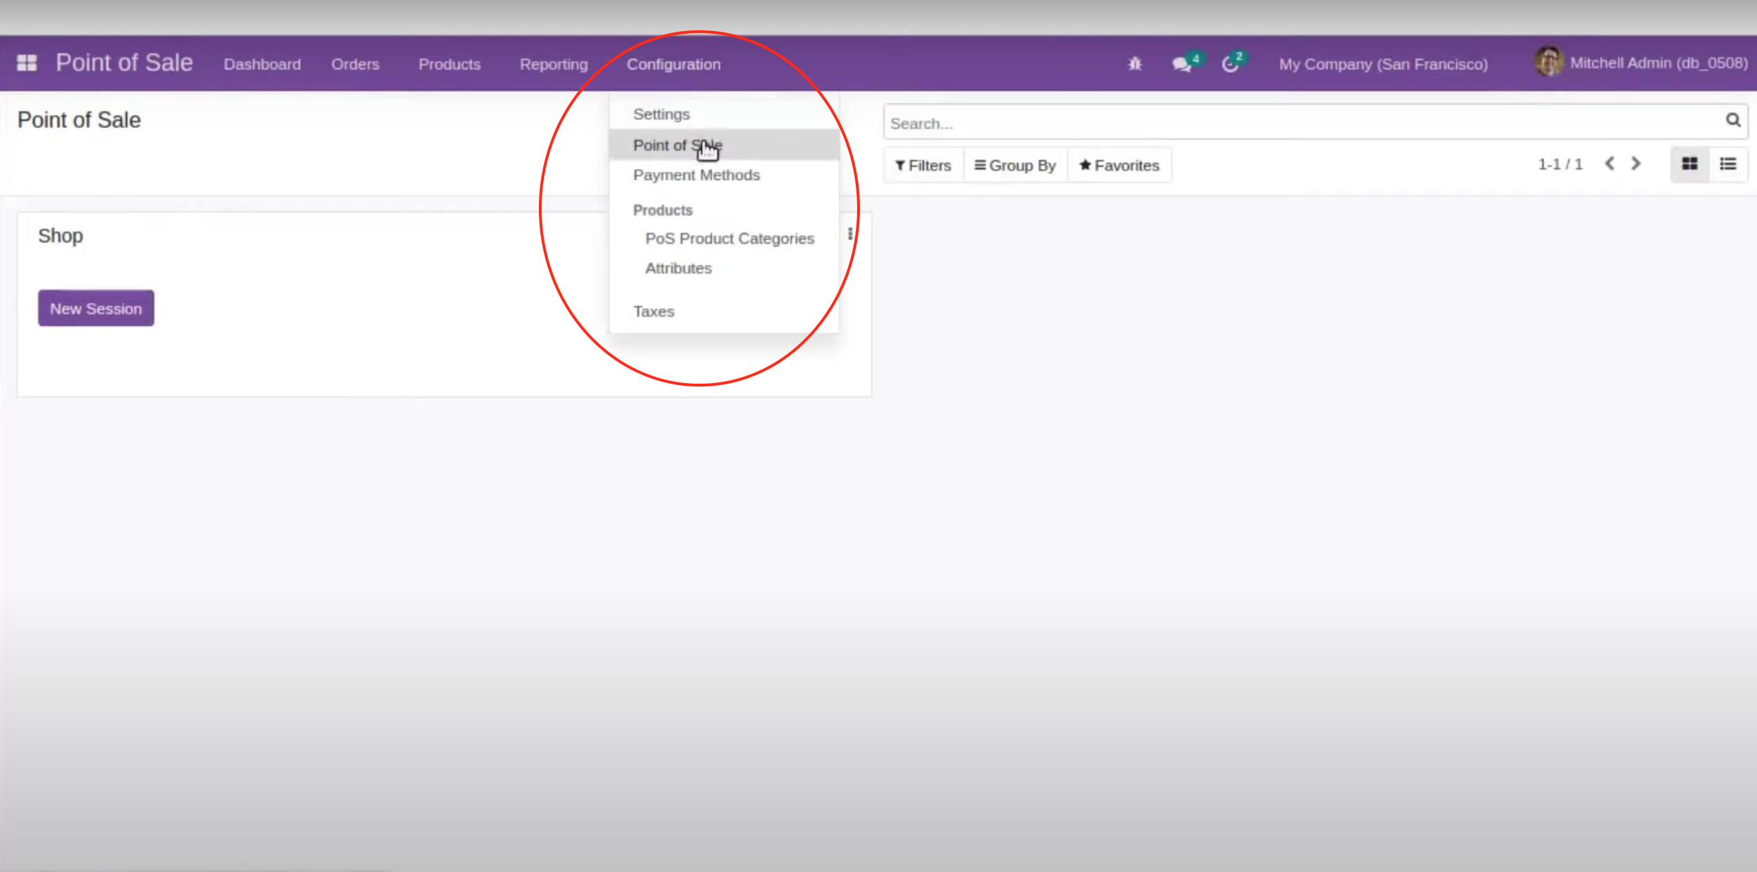The width and height of the screenshot is (1757, 872).
Task: Open the activities clock icon
Action: pos(1230,64)
